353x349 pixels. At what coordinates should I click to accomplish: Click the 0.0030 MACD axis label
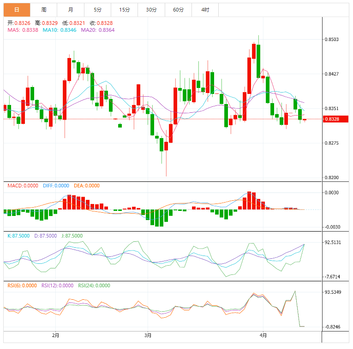click(332, 193)
